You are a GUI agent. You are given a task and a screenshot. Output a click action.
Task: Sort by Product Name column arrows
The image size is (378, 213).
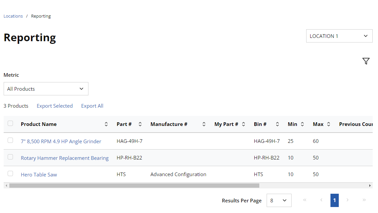pyautogui.click(x=106, y=124)
